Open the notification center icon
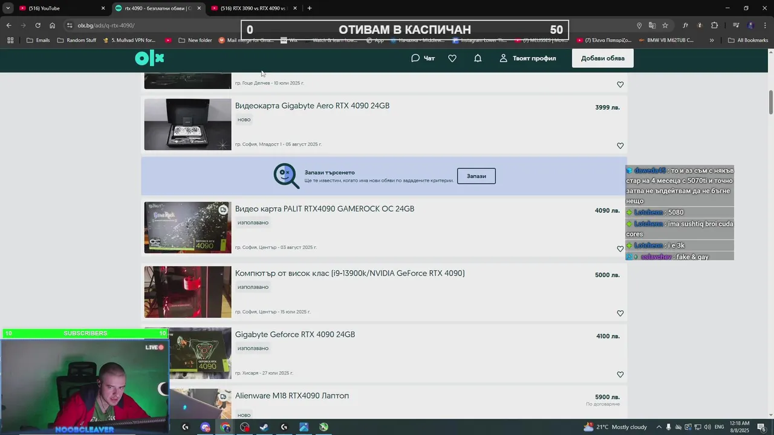The height and width of the screenshot is (435, 774). point(761,427)
